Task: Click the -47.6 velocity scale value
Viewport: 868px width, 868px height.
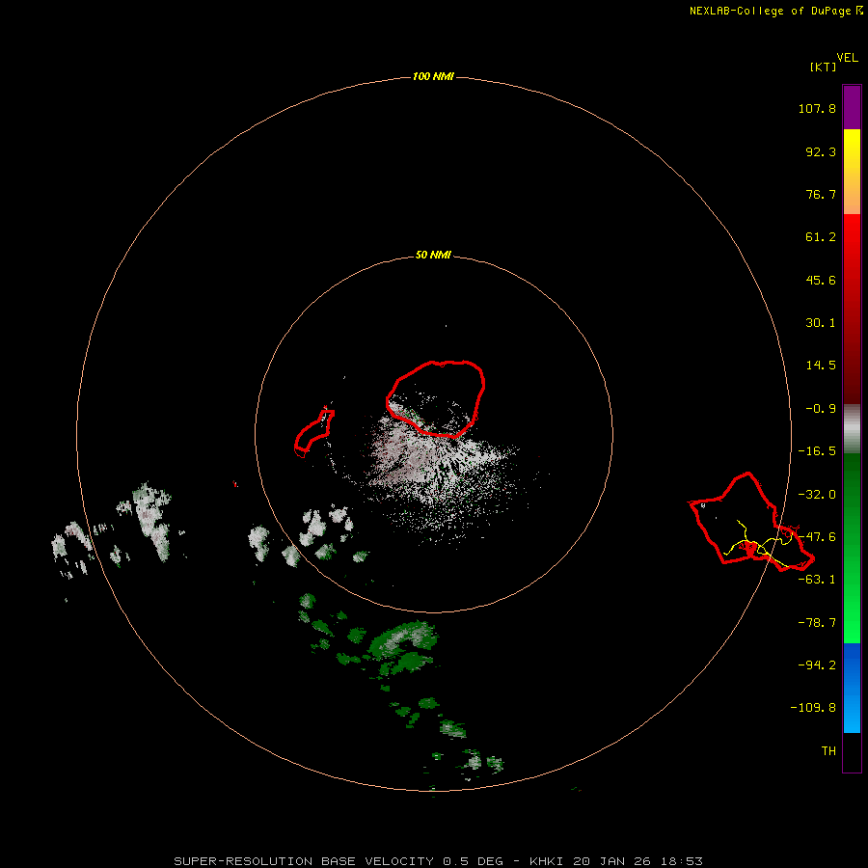Action: point(817,537)
